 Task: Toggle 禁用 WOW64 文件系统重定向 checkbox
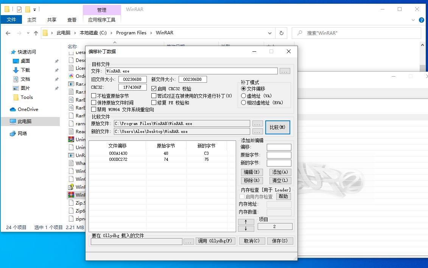(93, 109)
